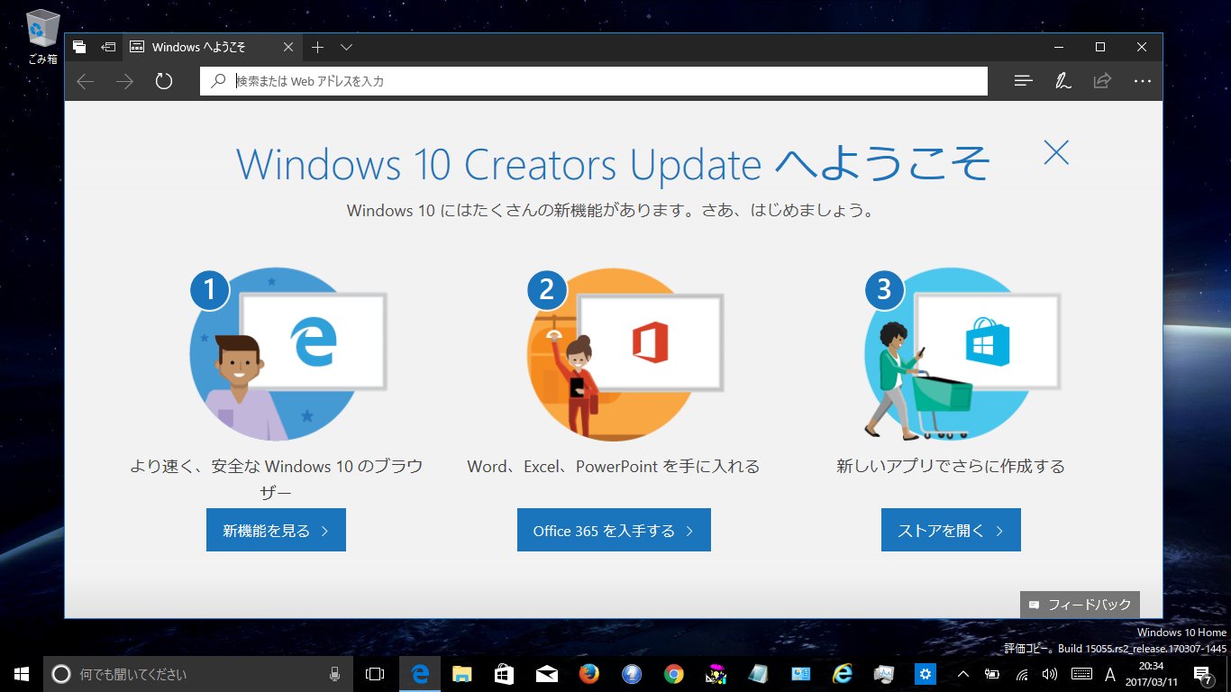This screenshot has height=692, width=1231.
Task: Open the フィードバック button
Action: coord(1081,605)
